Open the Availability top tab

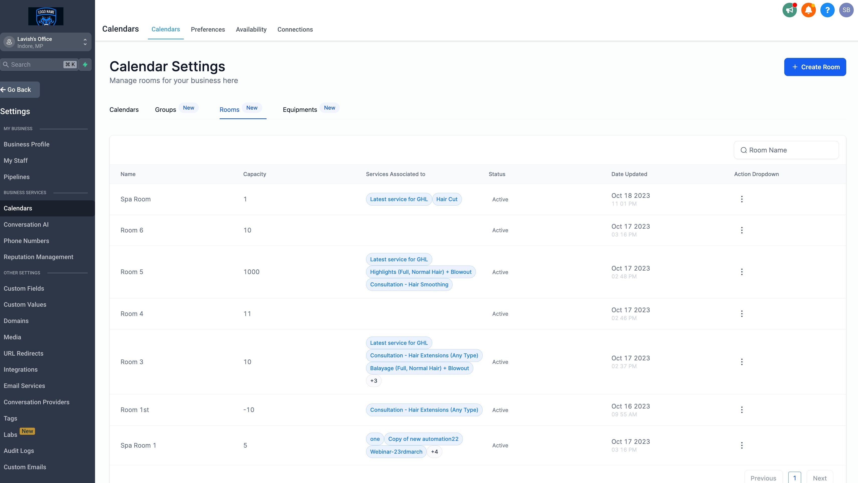251,29
